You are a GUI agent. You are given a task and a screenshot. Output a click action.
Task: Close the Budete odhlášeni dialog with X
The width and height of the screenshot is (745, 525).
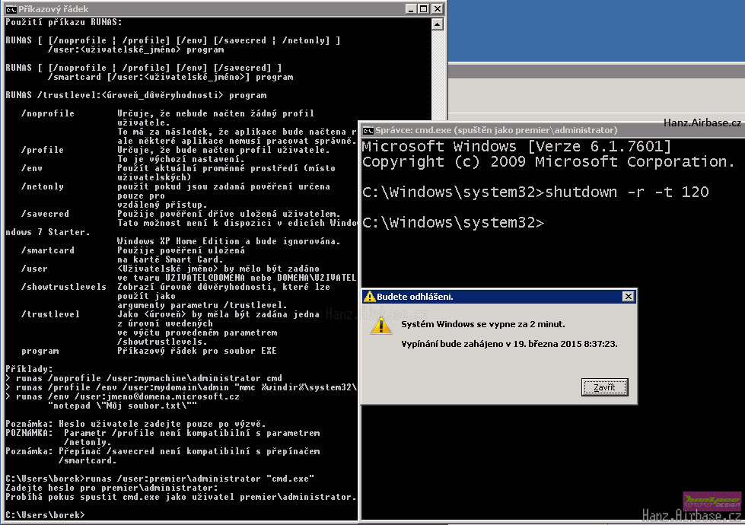tap(628, 297)
